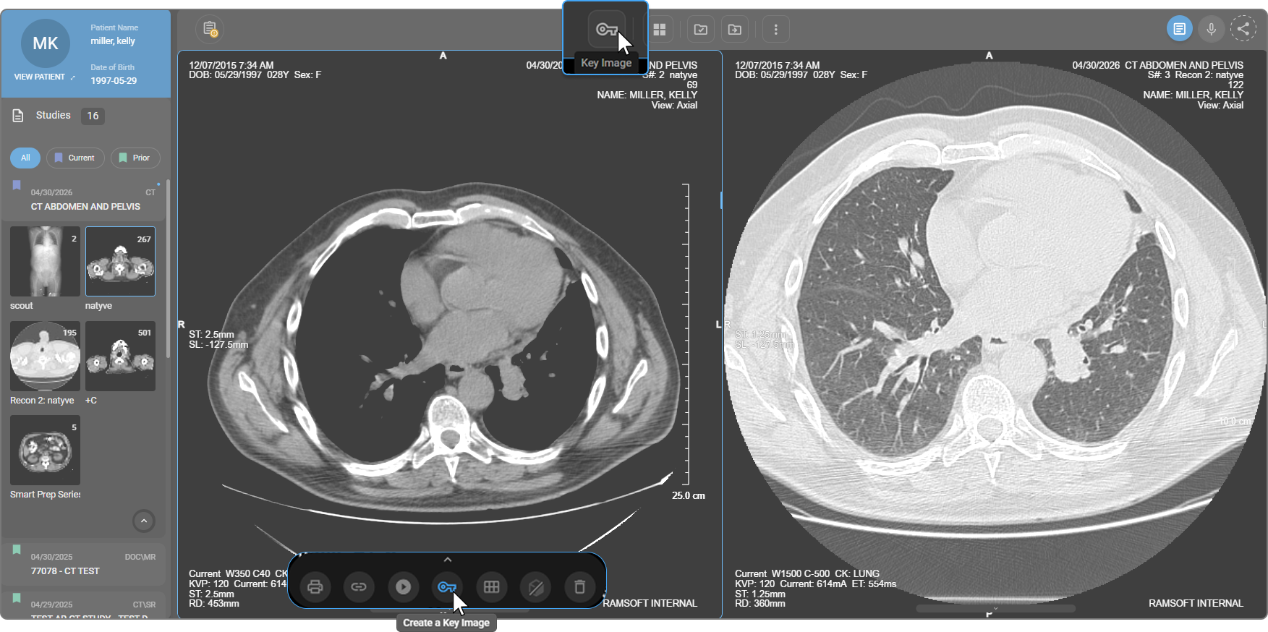Click the bookmark icon beside 04/30/2026 study
This screenshot has width=1268, height=632.
[17, 185]
